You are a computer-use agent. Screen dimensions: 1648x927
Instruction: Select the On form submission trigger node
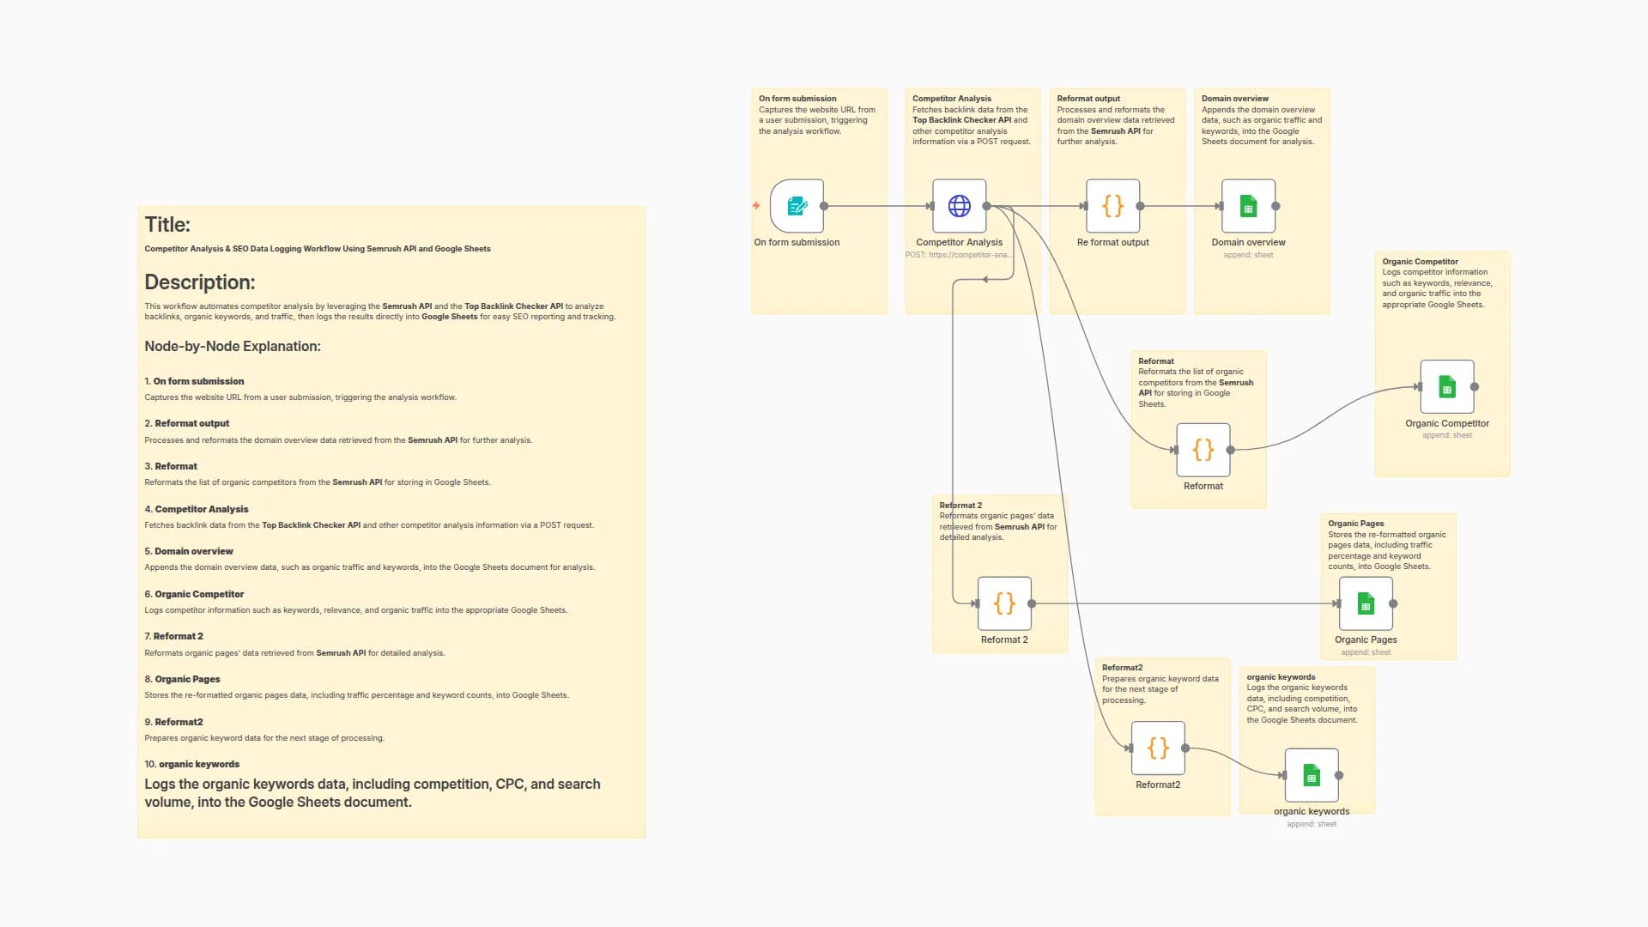[797, 206]
